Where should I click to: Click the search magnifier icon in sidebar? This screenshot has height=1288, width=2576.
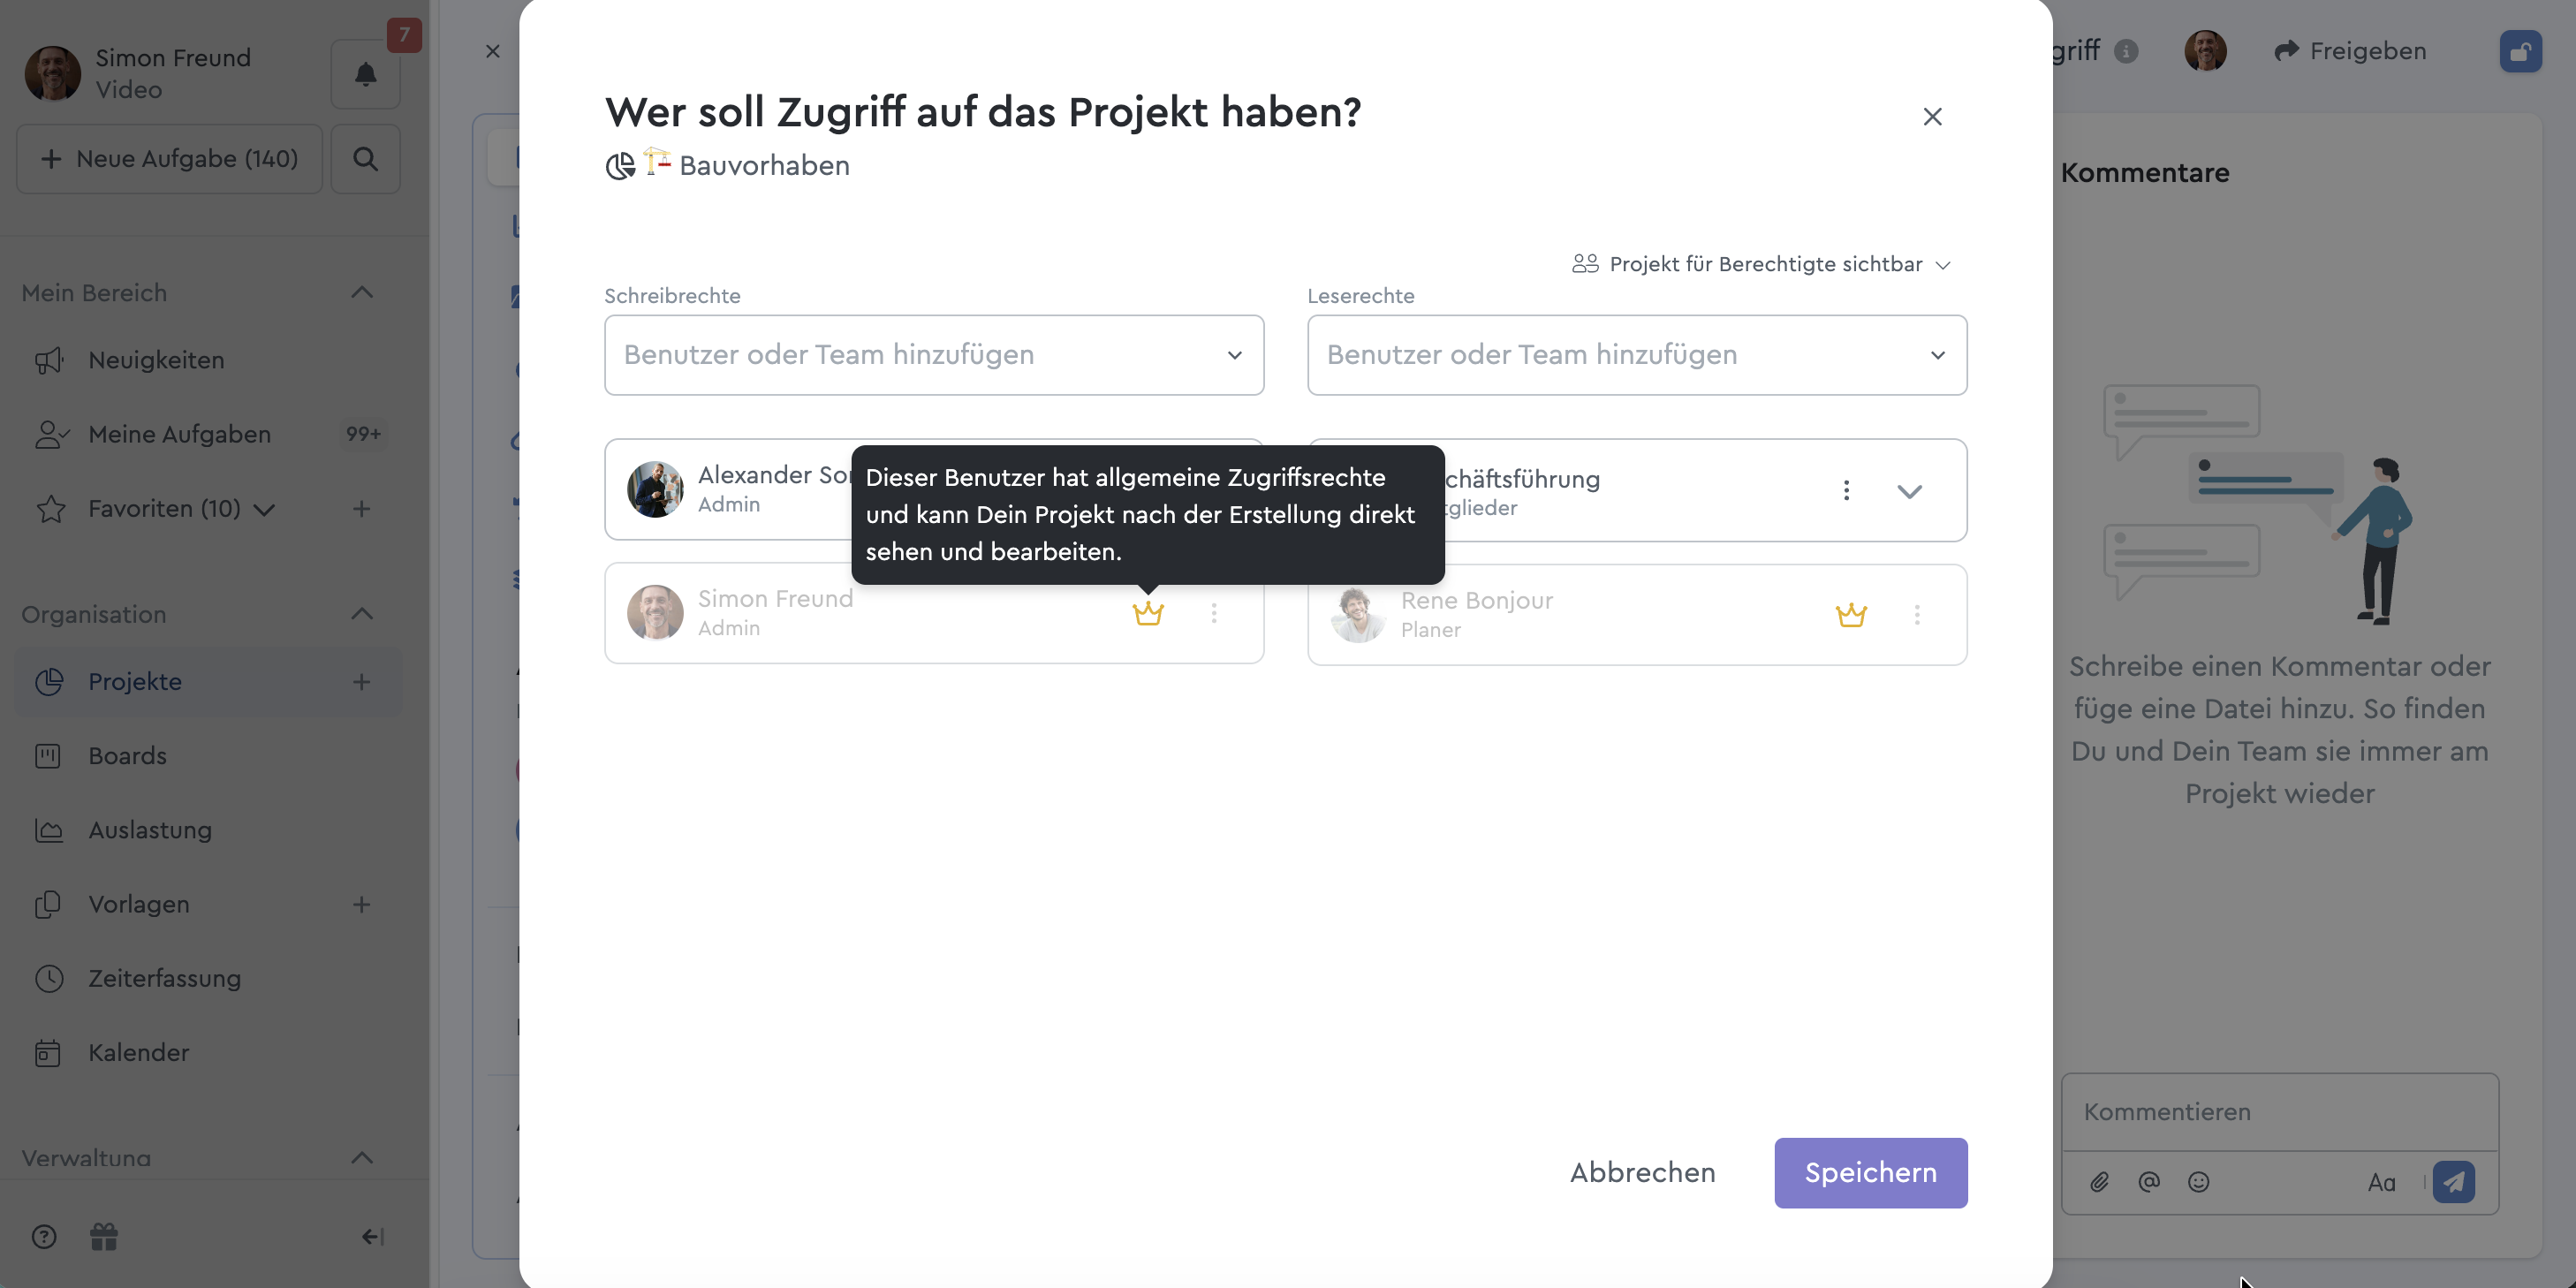pos(365,159)
